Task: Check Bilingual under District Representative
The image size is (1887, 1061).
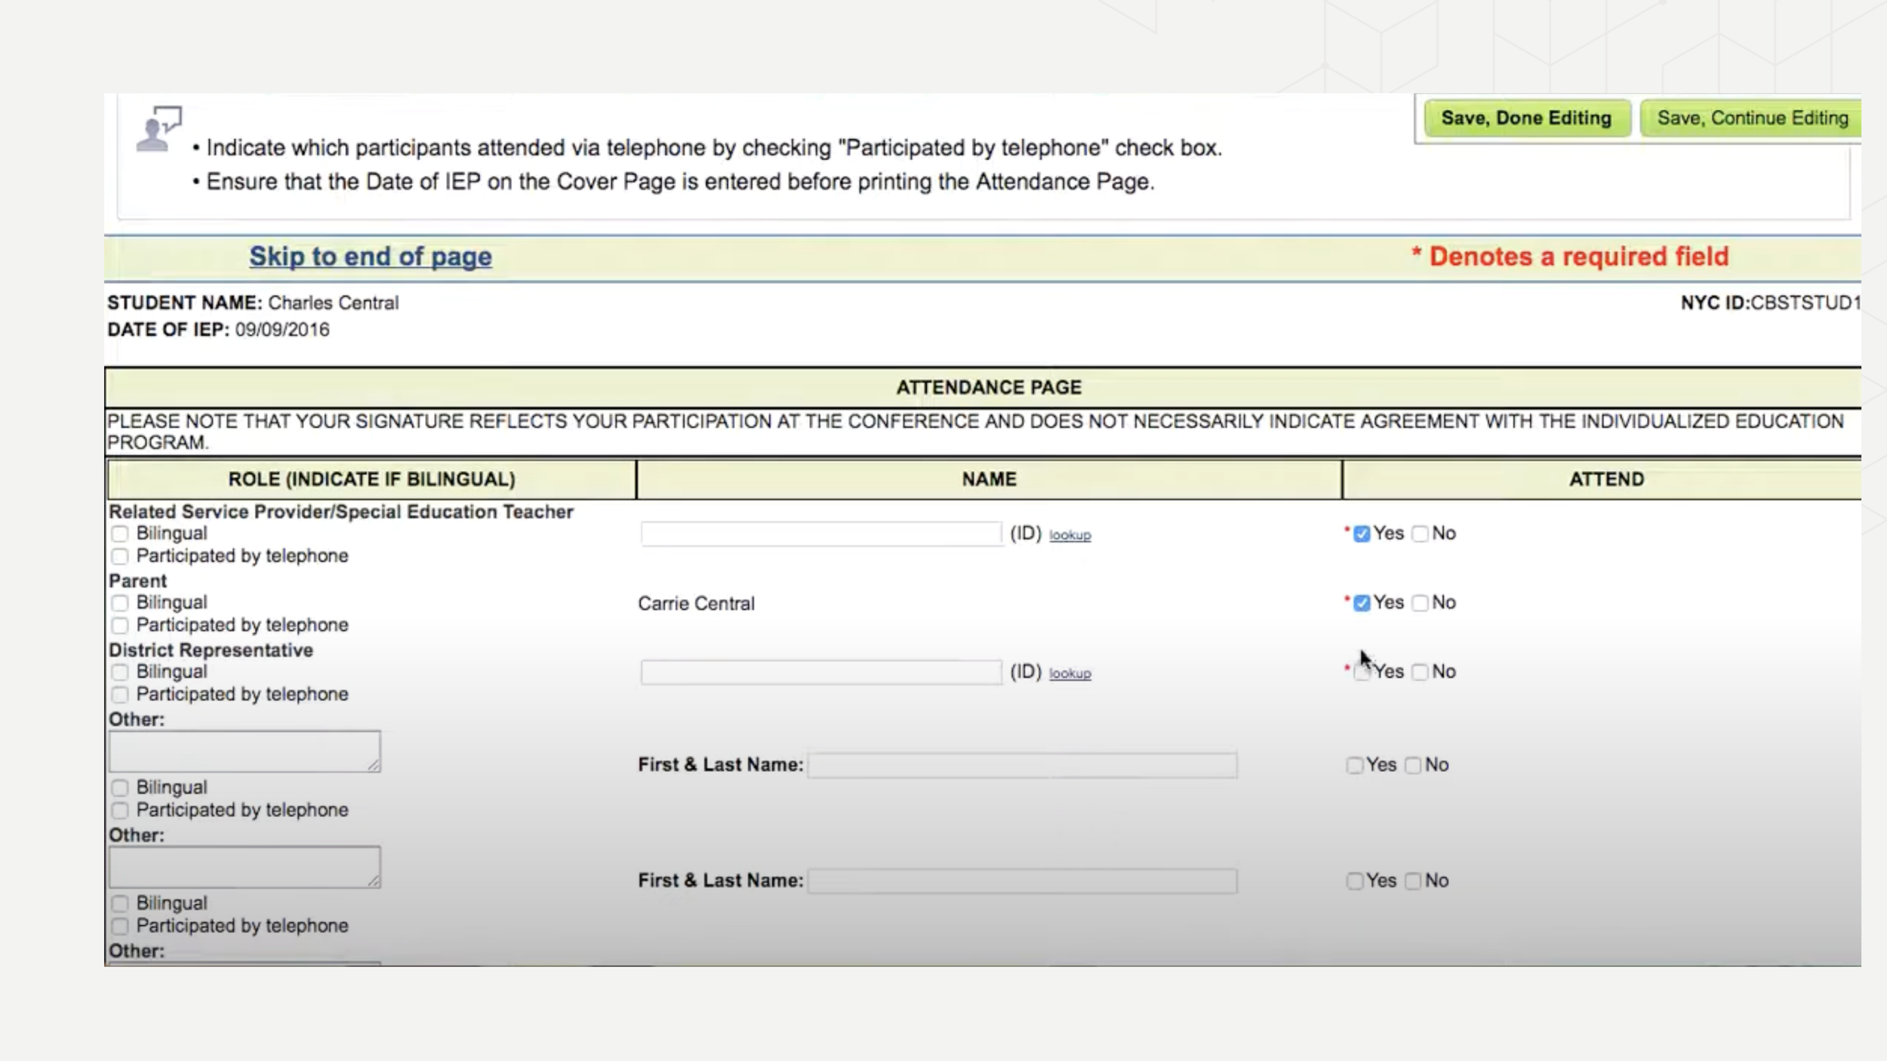Action: (x=120, y=672)
